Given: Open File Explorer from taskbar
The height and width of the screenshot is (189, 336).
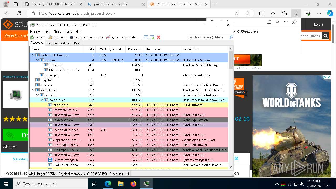Looking at the screenshot, I should tap(121, 184).
